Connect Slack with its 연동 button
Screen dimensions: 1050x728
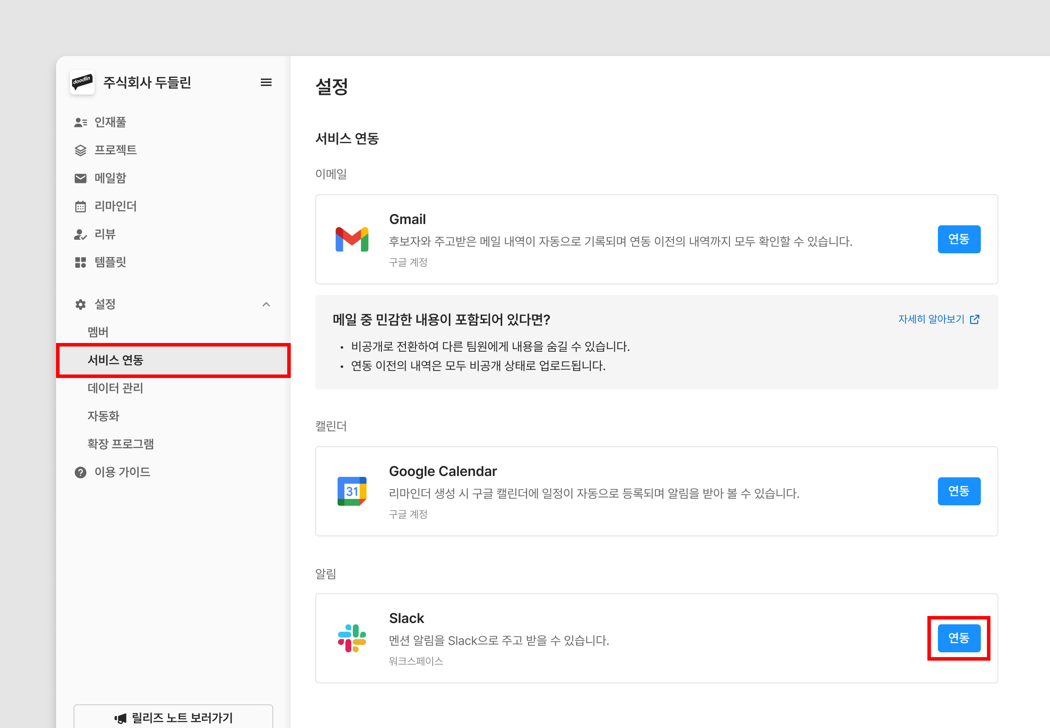[958, 638]
